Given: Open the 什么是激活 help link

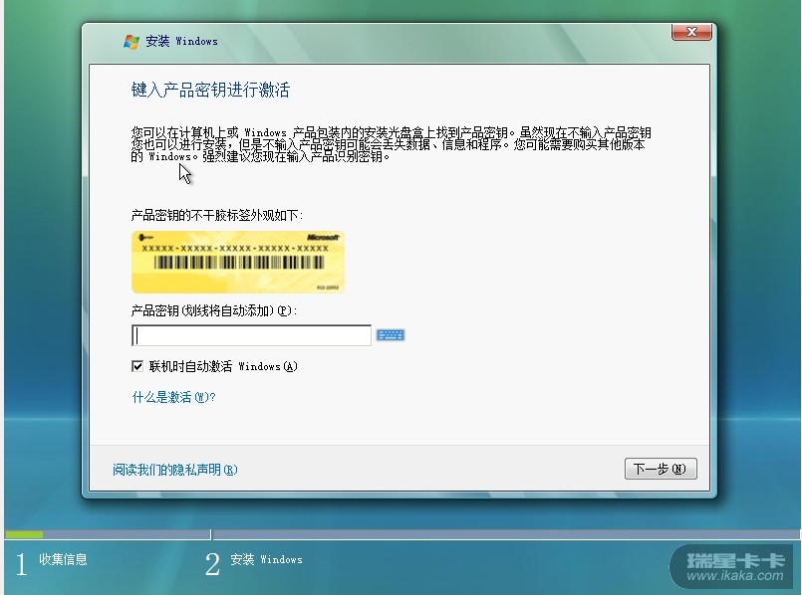Looking at the screenshot, I should point(174,397).
